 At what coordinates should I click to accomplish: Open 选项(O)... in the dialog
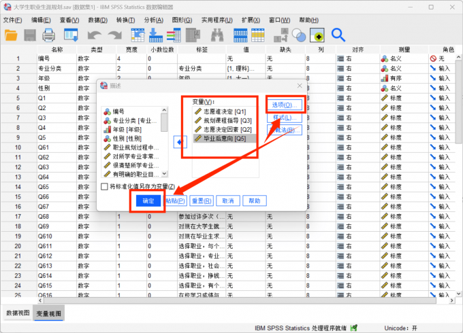[x=285, y=105]
